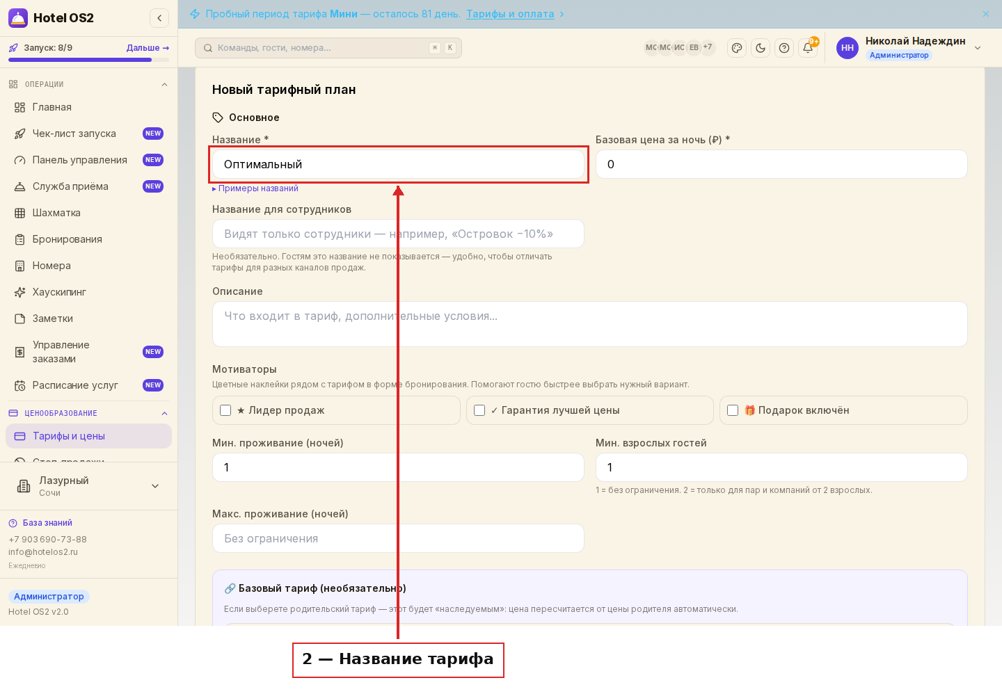
Task: Dismiss the trial period banner
Action: [x=986, y=14]
